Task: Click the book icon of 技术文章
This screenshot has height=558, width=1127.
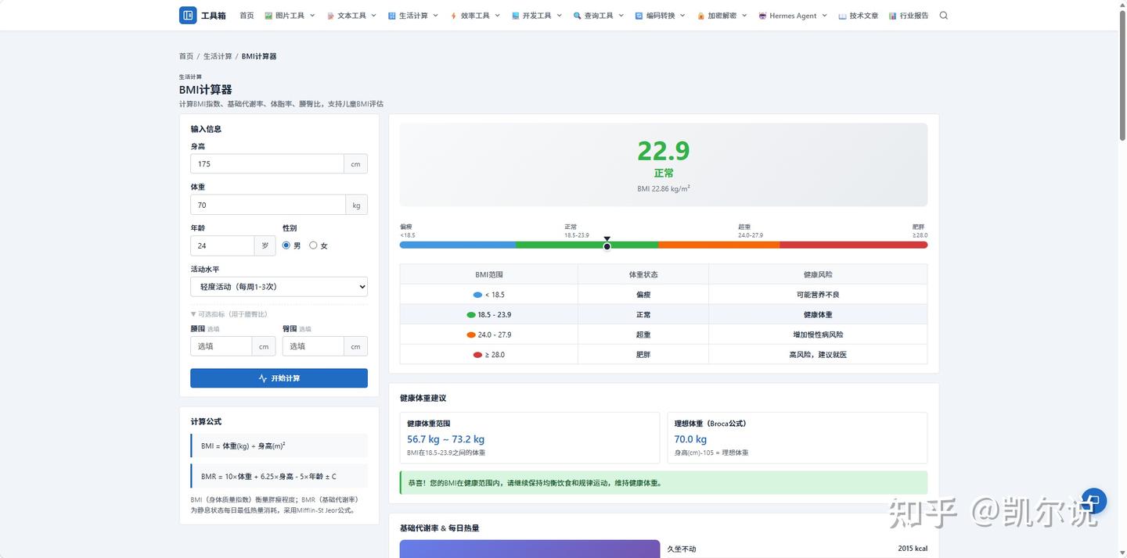Action: pyautogui.click(x=842, y=16)
